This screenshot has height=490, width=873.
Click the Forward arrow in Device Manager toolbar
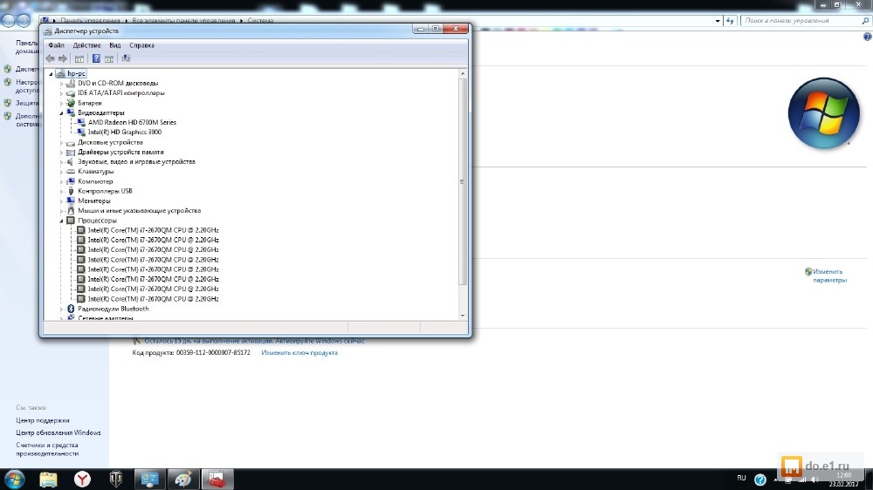(x=63, y=58)
